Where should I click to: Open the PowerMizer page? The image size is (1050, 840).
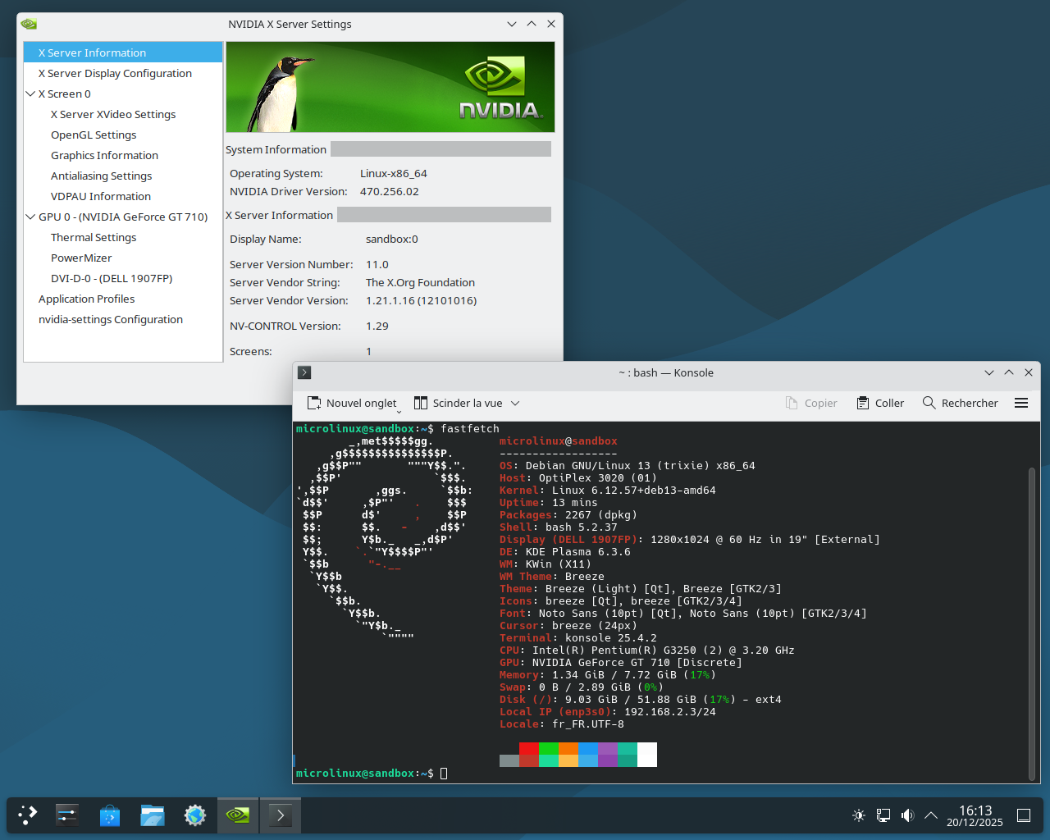point(81,258)
